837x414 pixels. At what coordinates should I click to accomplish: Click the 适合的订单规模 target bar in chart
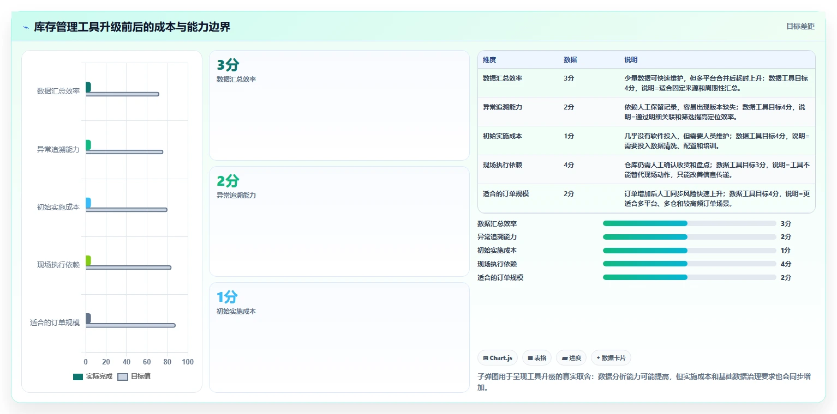point(130,325)
